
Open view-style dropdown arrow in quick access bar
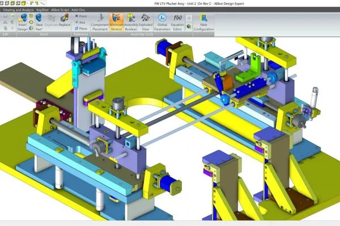coord(28,3)
